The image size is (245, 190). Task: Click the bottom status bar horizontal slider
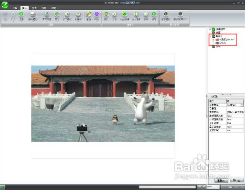(167, 187)
